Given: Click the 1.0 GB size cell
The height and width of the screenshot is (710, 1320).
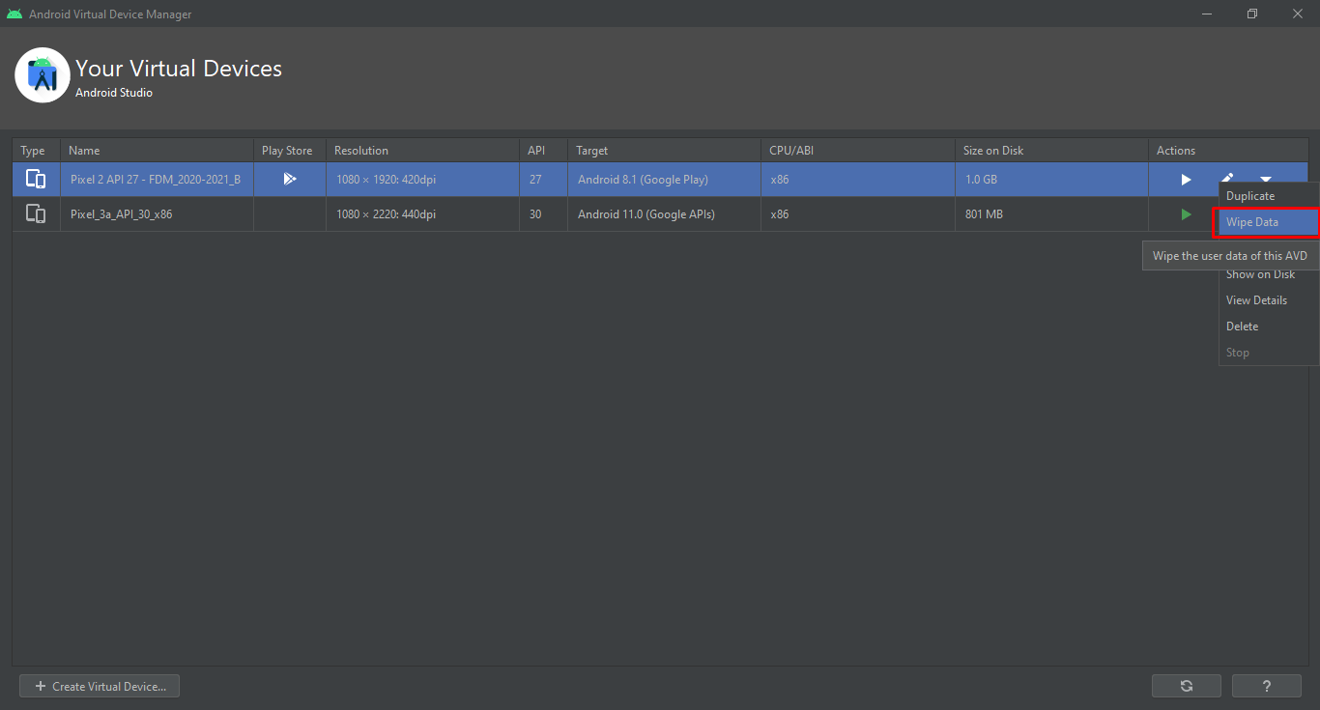Looking at the screenshot, I should [1051, 180].
